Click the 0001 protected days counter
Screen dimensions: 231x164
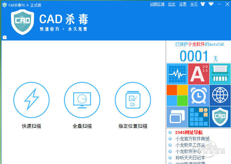(194, 56)
